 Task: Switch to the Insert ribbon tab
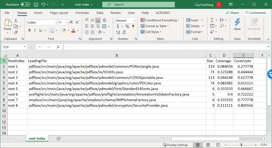coord(38,13)
